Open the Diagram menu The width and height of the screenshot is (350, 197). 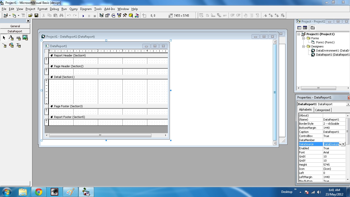coord(86,9)
